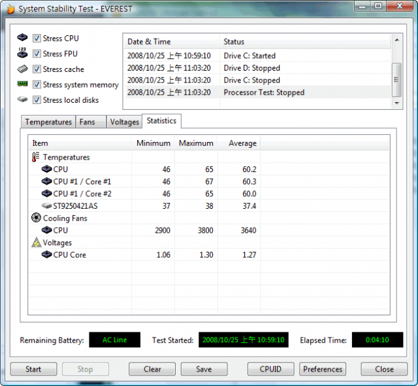Click the 'ST9250421AS' row label
This screenshot has width=418, height=386.
coord(75,206)
